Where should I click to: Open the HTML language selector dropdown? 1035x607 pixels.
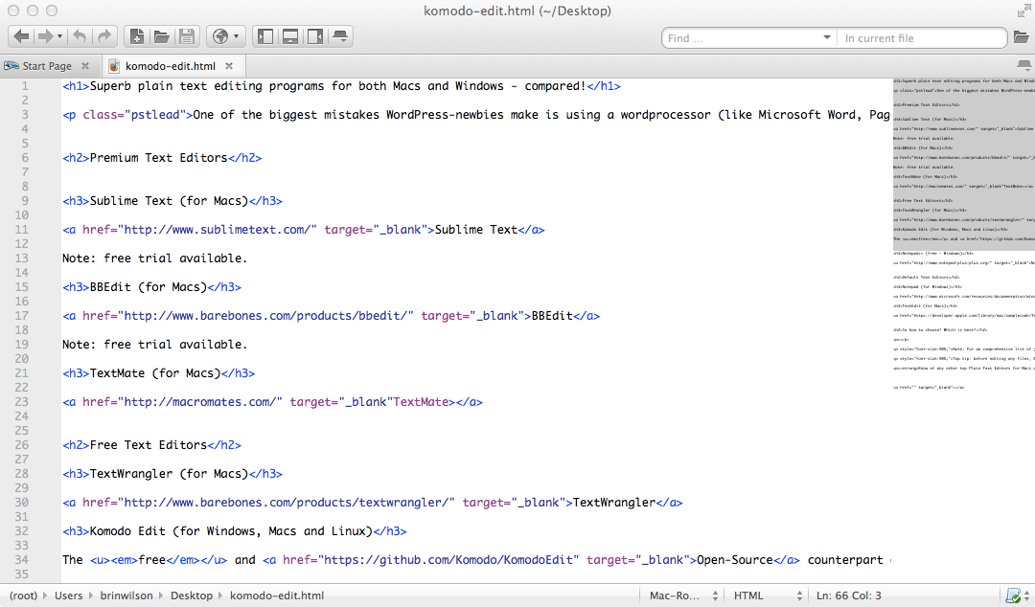(767, 596)
